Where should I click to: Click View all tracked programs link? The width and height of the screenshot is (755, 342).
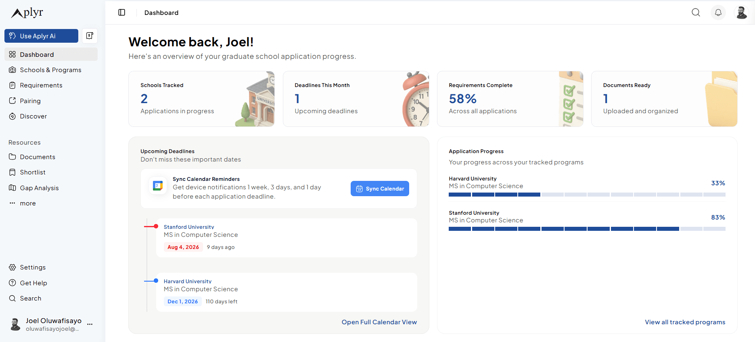[x=685, y=322]
